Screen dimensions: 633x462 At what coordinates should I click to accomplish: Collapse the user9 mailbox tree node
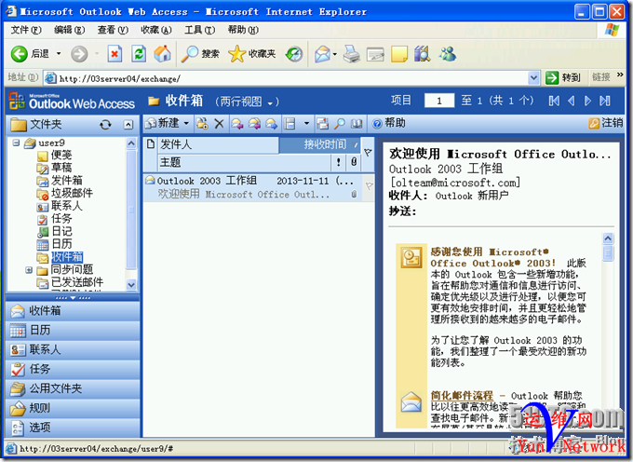tap(16, 143)
